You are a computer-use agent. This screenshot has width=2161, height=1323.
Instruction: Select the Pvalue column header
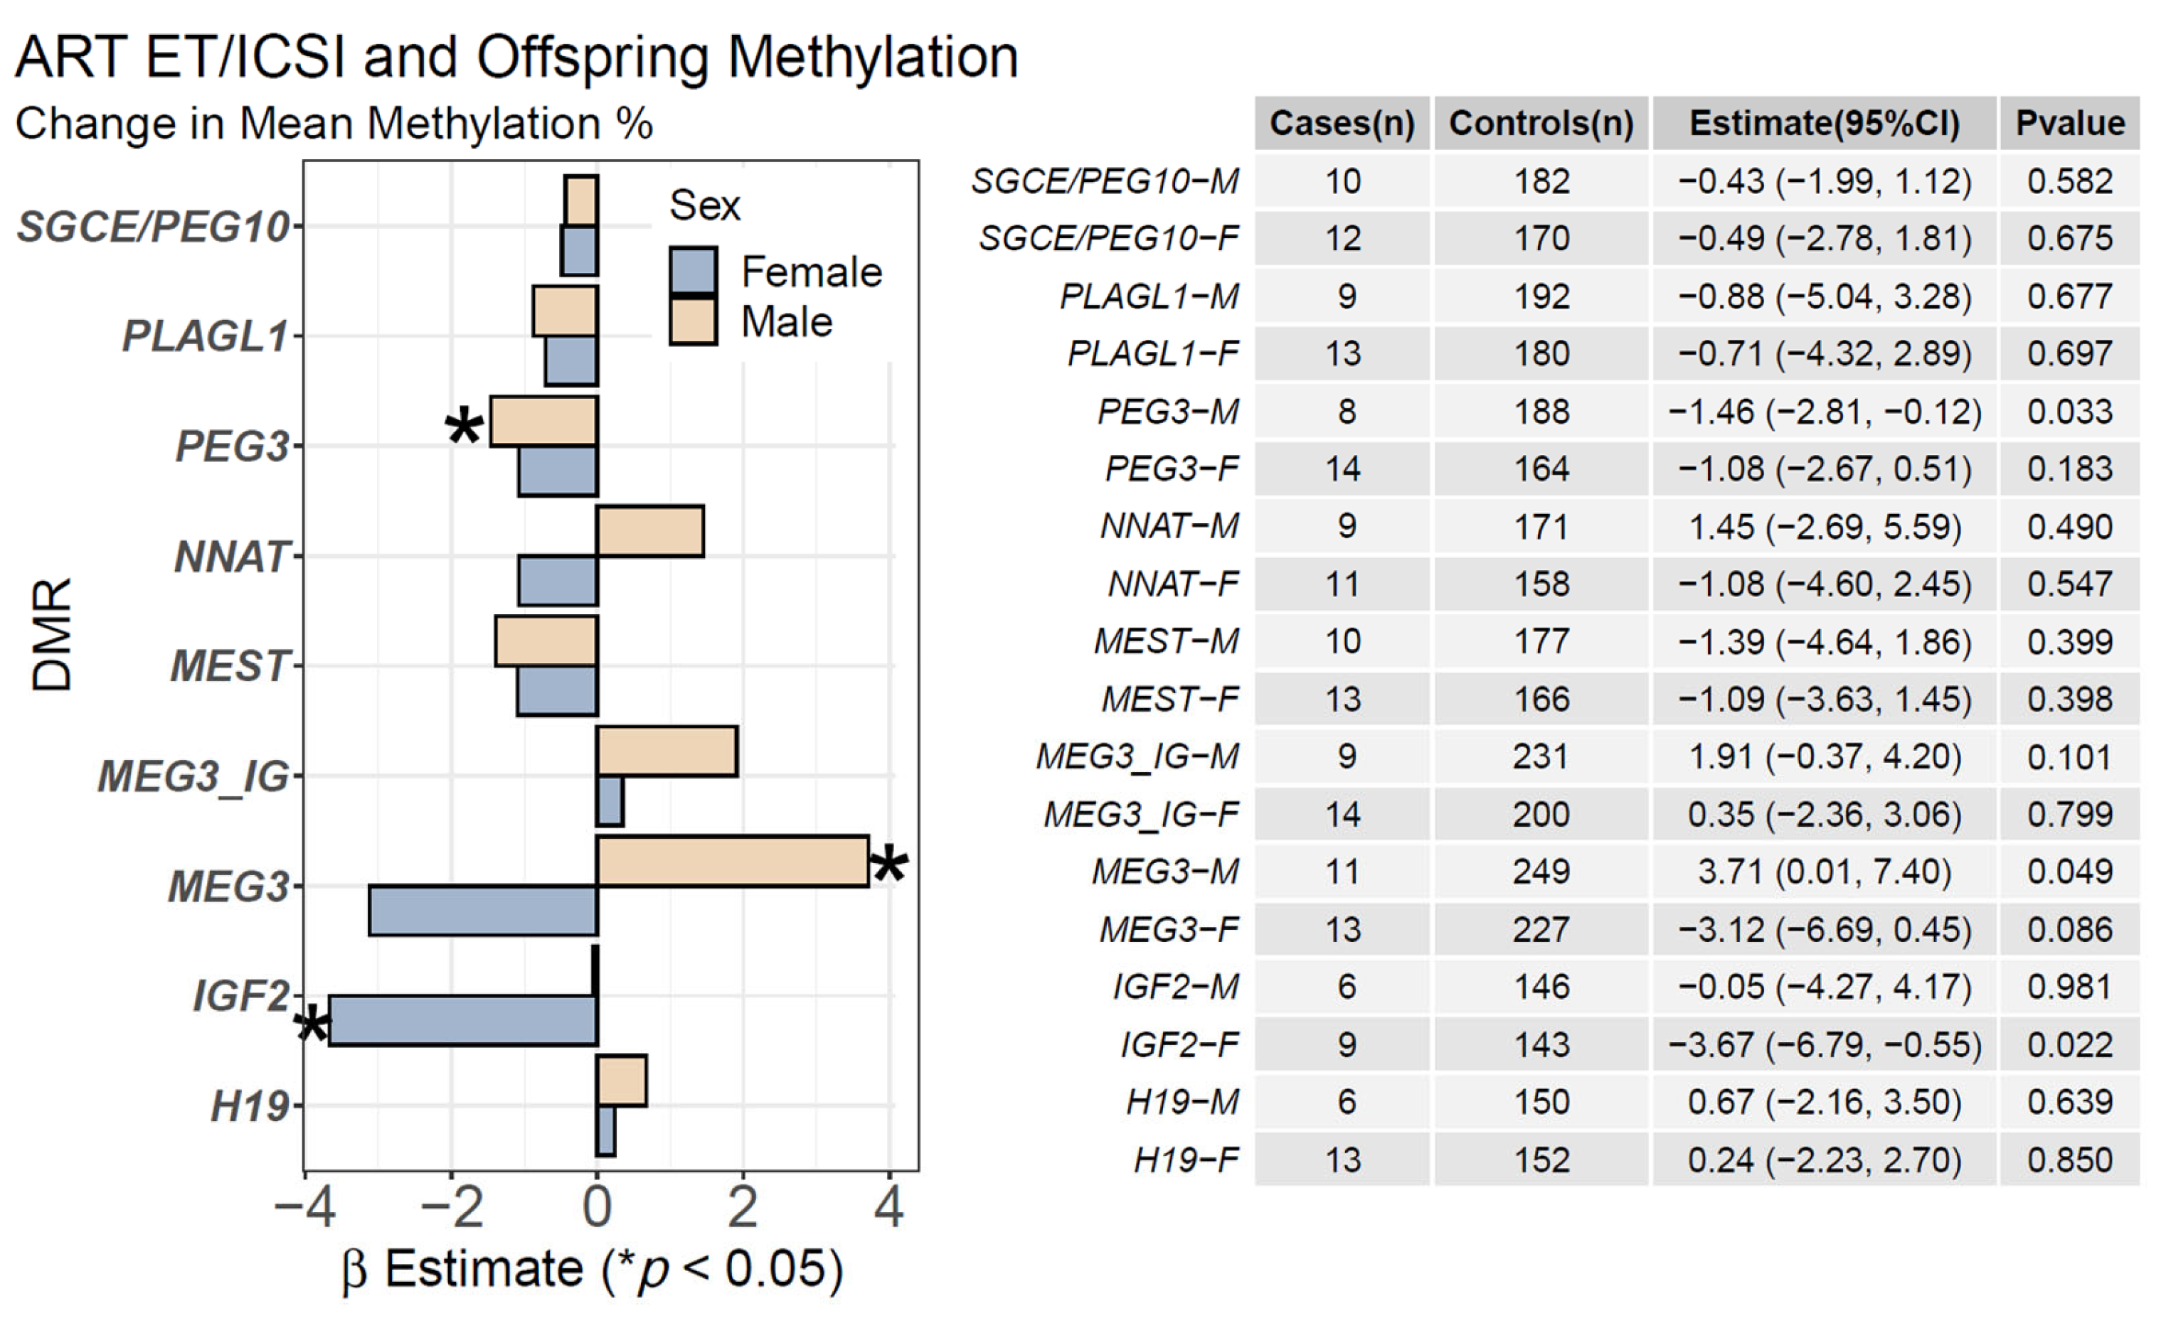point(2070,124)
